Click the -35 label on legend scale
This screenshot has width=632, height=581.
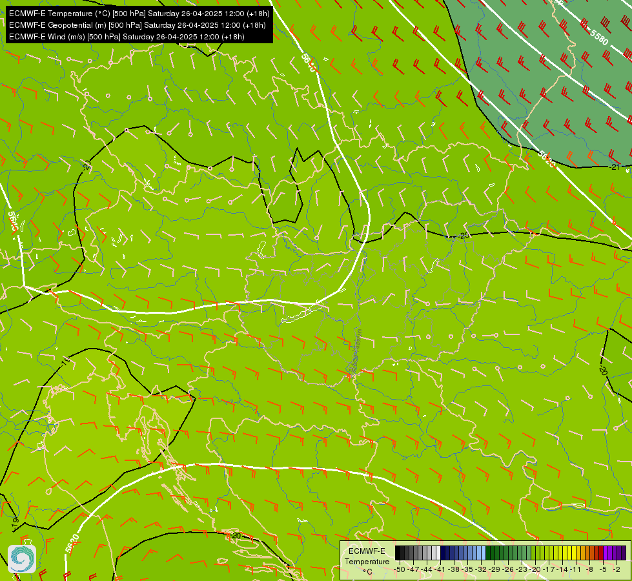(467, 570)
